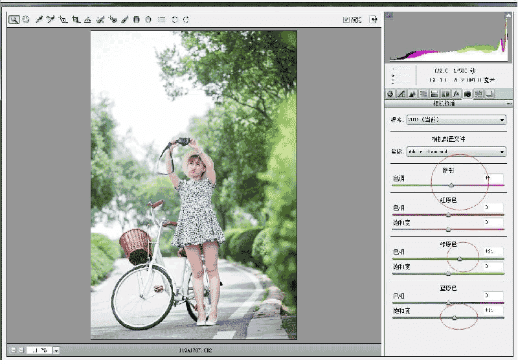Select the Hand tool
Viewport: 518px width, 364px height.
(26, 19)
